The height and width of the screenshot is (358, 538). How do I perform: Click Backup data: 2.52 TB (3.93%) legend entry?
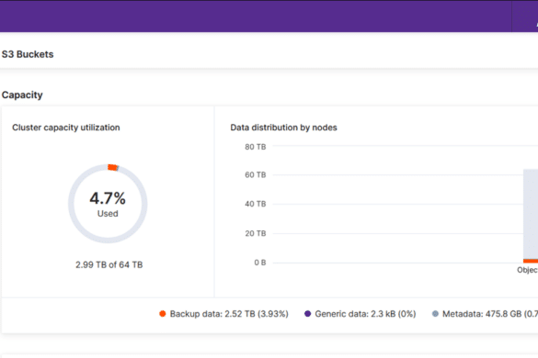(x=224, y=314)
